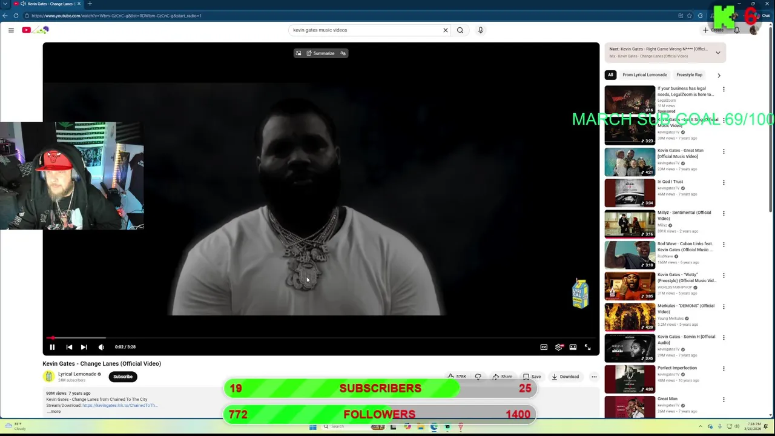Select From Lyrical Lemonade chip
Viewport: 775px width, 436px height.
pyautogui.click(x=644, y=75)
